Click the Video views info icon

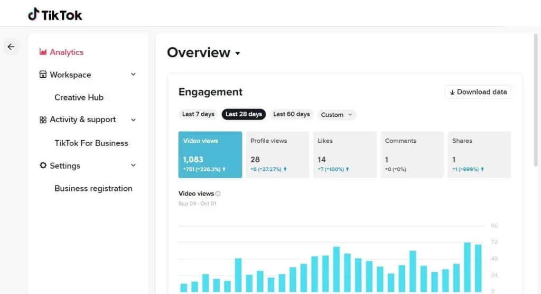218,194
